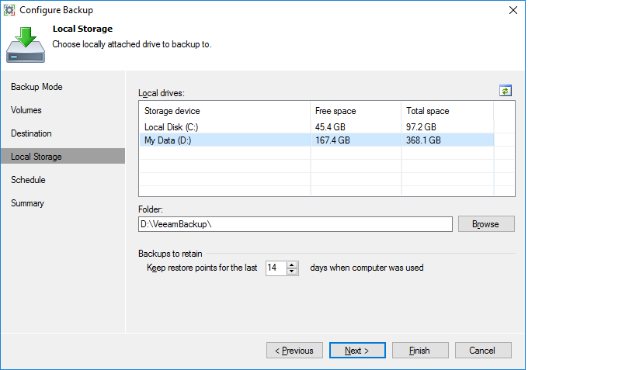The height and width of the screenshot is (370, 636).
Task: Sort drives by Free space column header
Action: click(x=356, y=111)
